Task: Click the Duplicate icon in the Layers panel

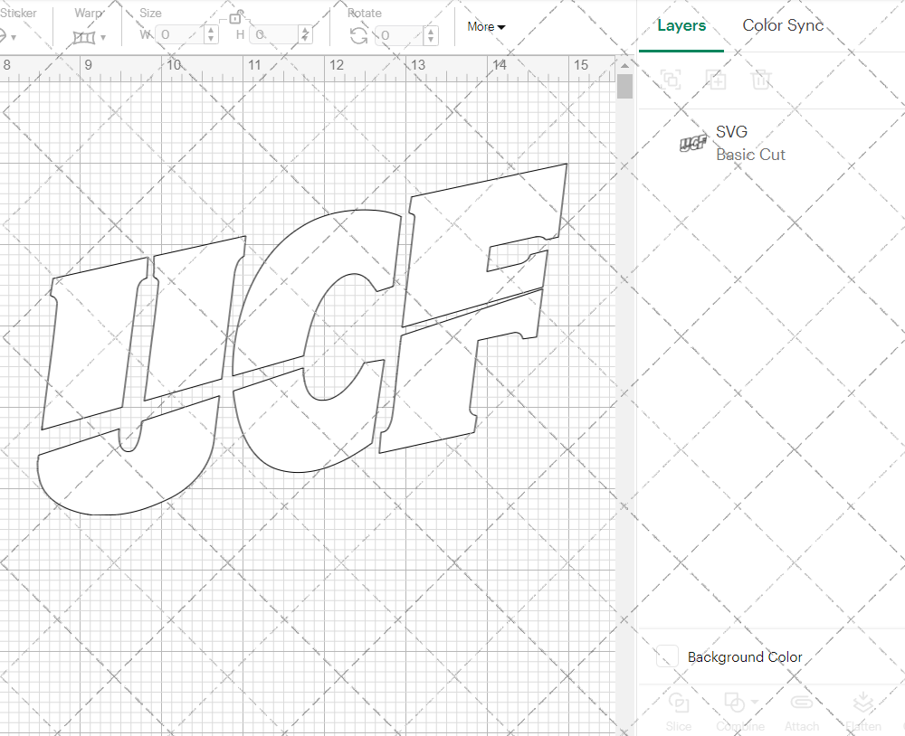Action: [716, 80]
